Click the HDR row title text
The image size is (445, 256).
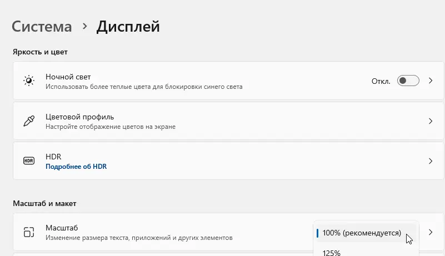click(x=53, y=157)
